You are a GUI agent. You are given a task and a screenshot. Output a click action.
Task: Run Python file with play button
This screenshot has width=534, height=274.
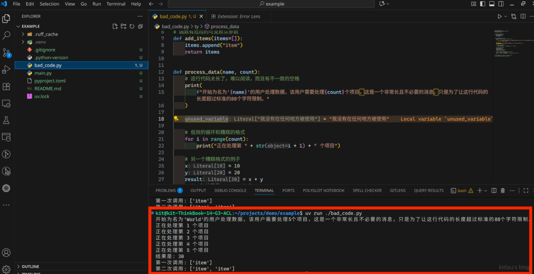tap(500, 16)
